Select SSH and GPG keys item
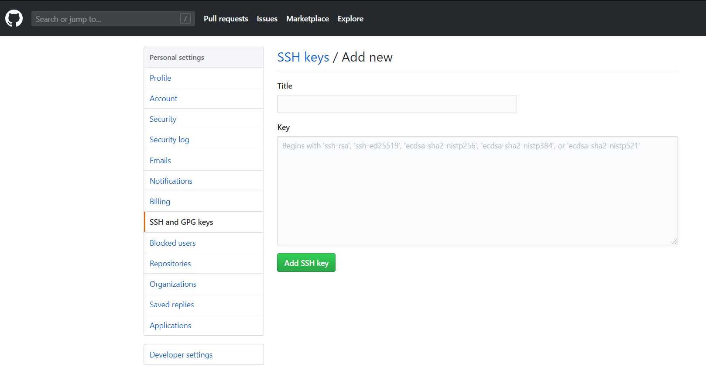The width and height of the screenshot is (706, 378). [204, 222]
